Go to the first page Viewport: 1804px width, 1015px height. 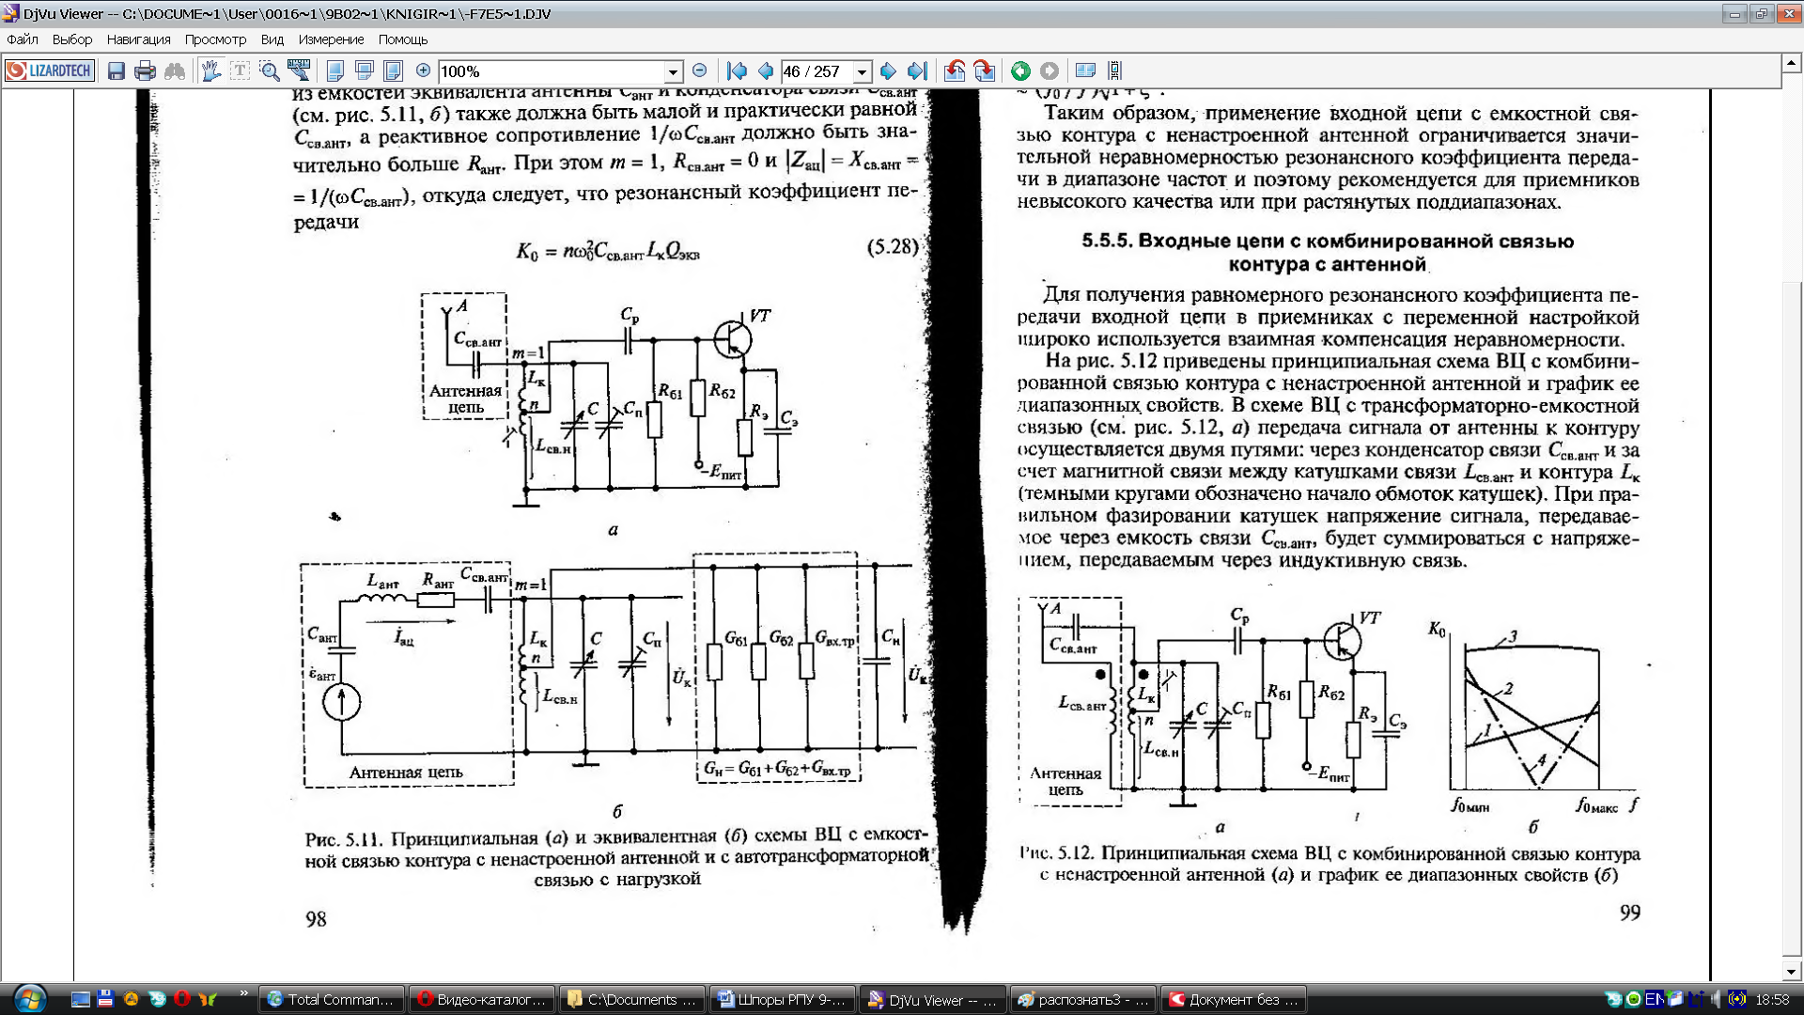coord(738,70)
